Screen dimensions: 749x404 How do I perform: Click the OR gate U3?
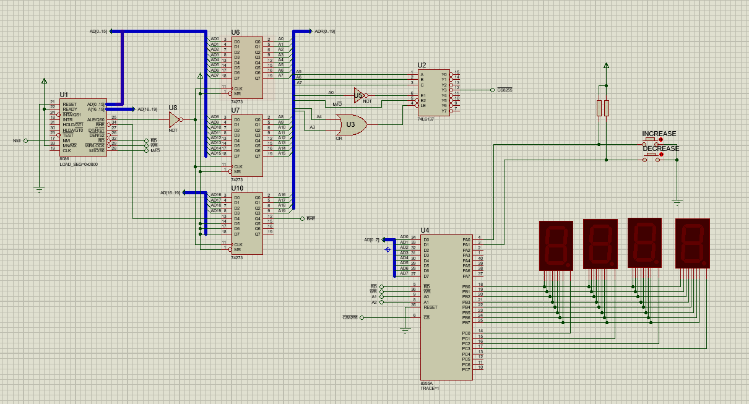pyautogui.click(x=352, y=126)
